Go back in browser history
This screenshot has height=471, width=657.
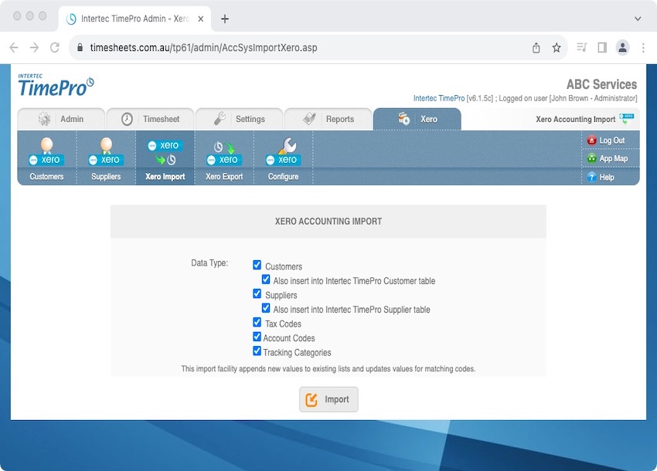[14, 48]
